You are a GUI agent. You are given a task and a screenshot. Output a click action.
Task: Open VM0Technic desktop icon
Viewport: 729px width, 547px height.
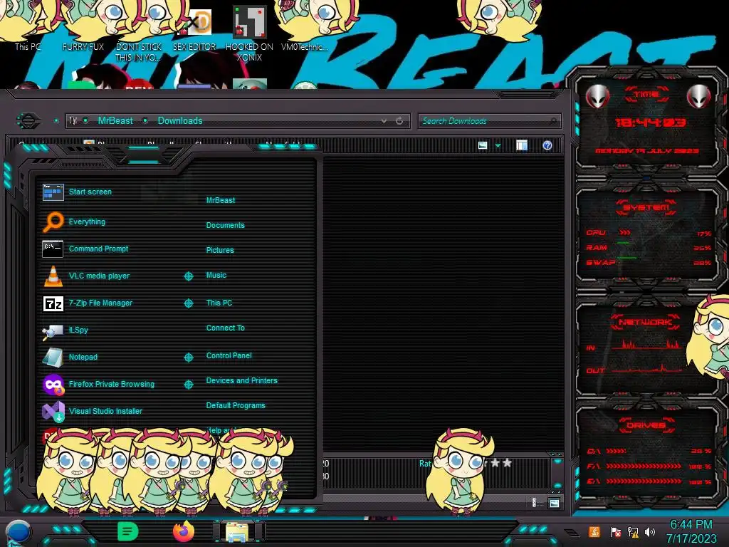coord(305,28)
